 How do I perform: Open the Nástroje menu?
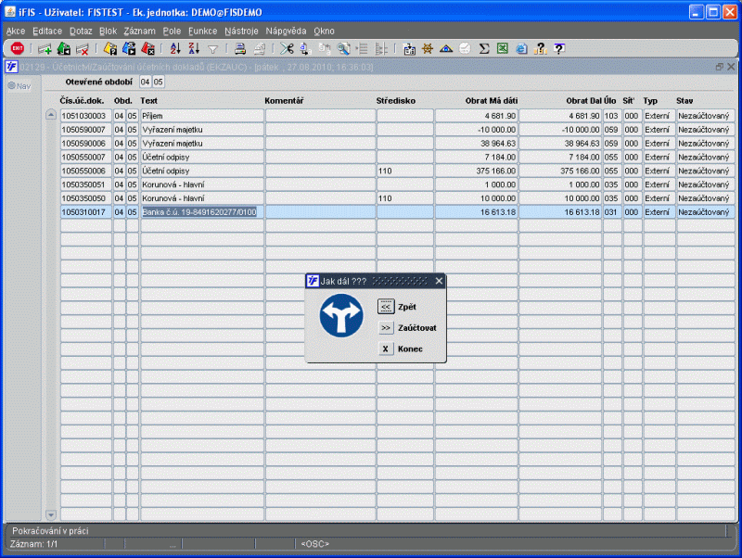pos(240,31)
